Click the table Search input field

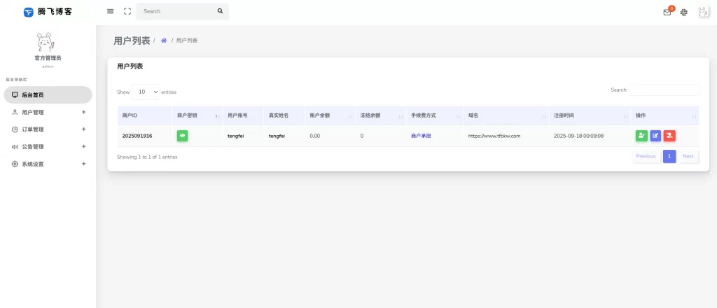664,90
